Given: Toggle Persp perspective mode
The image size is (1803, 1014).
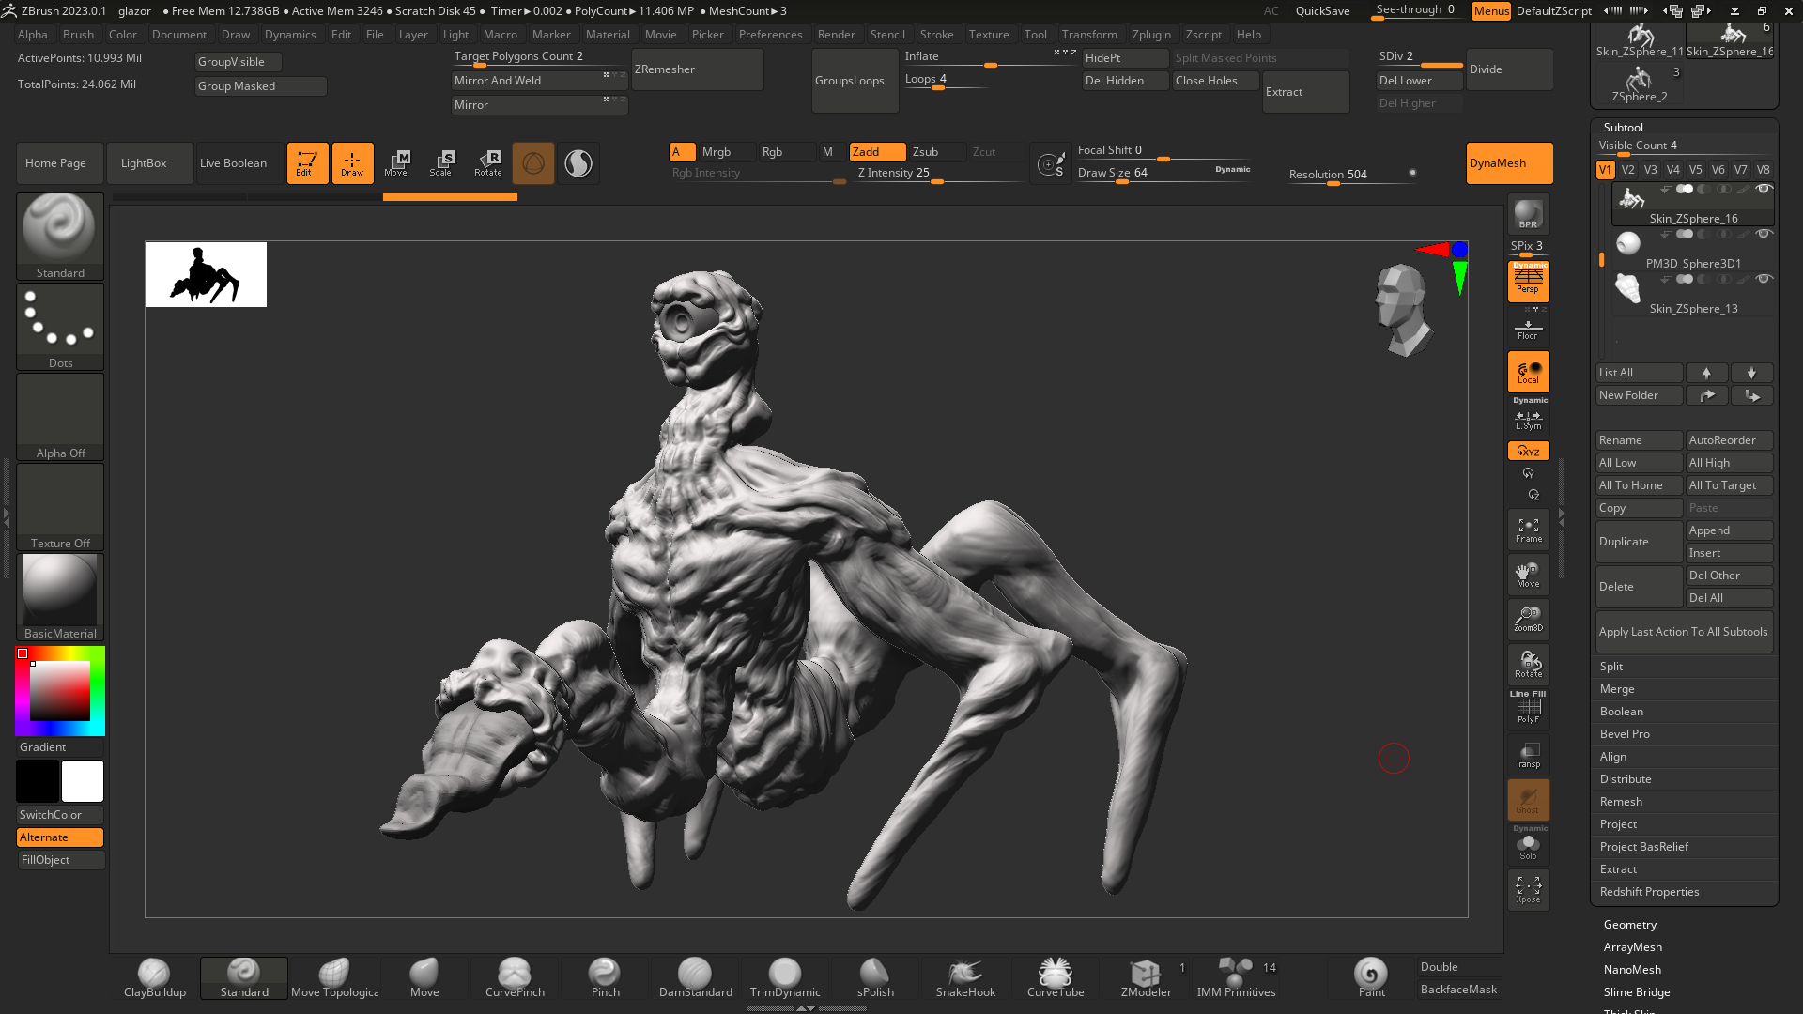Looking at the screenshot, I should 1528,281.
